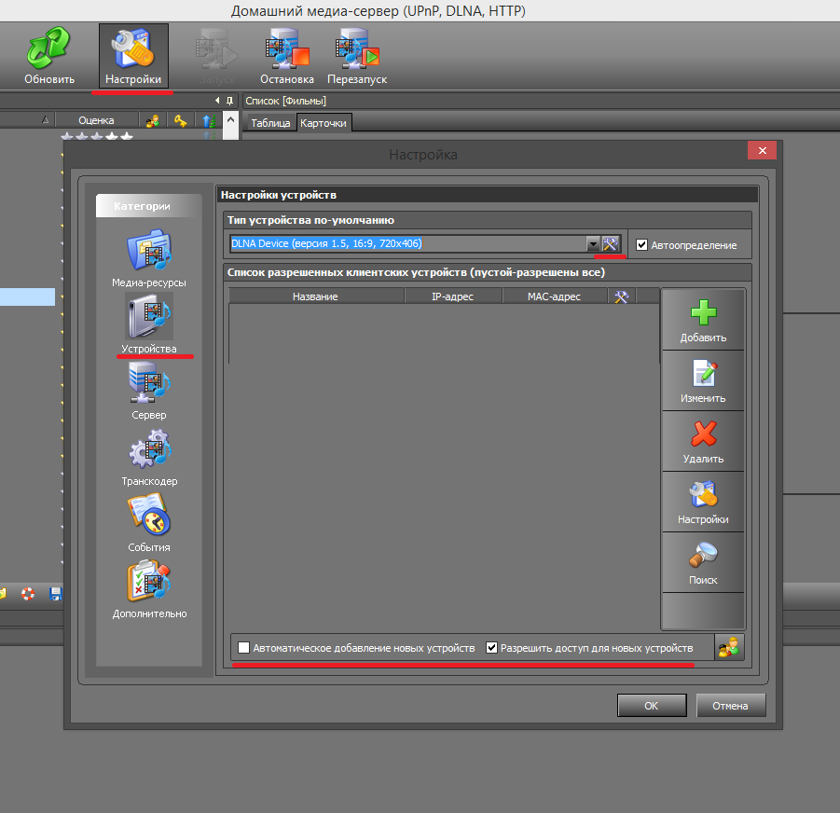Switch to the Таблица tab
The width and height of the screenshot is (840, 813).
270,123
